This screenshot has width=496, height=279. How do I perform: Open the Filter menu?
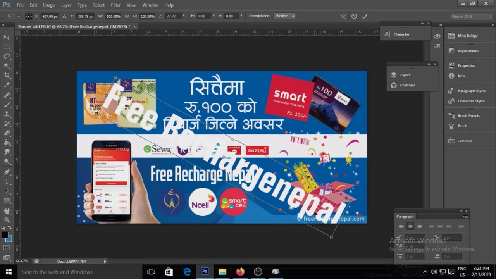point(116,5)
